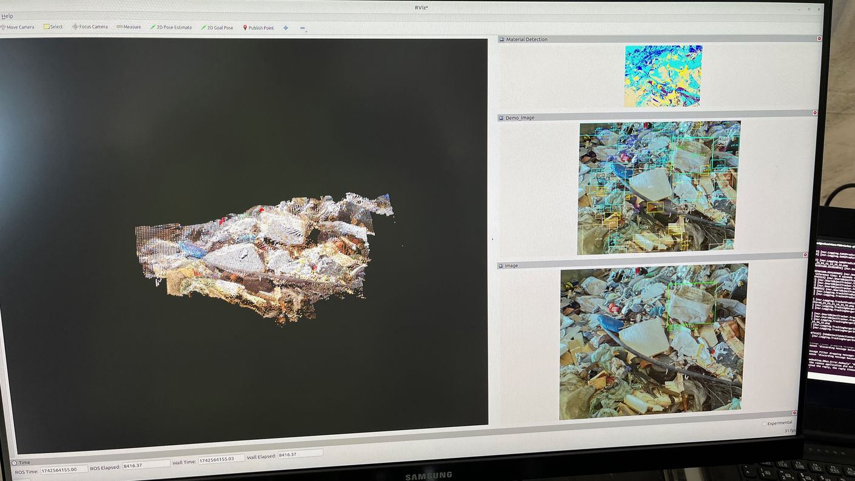855x481 pixels.
Task: Click the terminal window behind RViz
Action: [x=833, y=309]
